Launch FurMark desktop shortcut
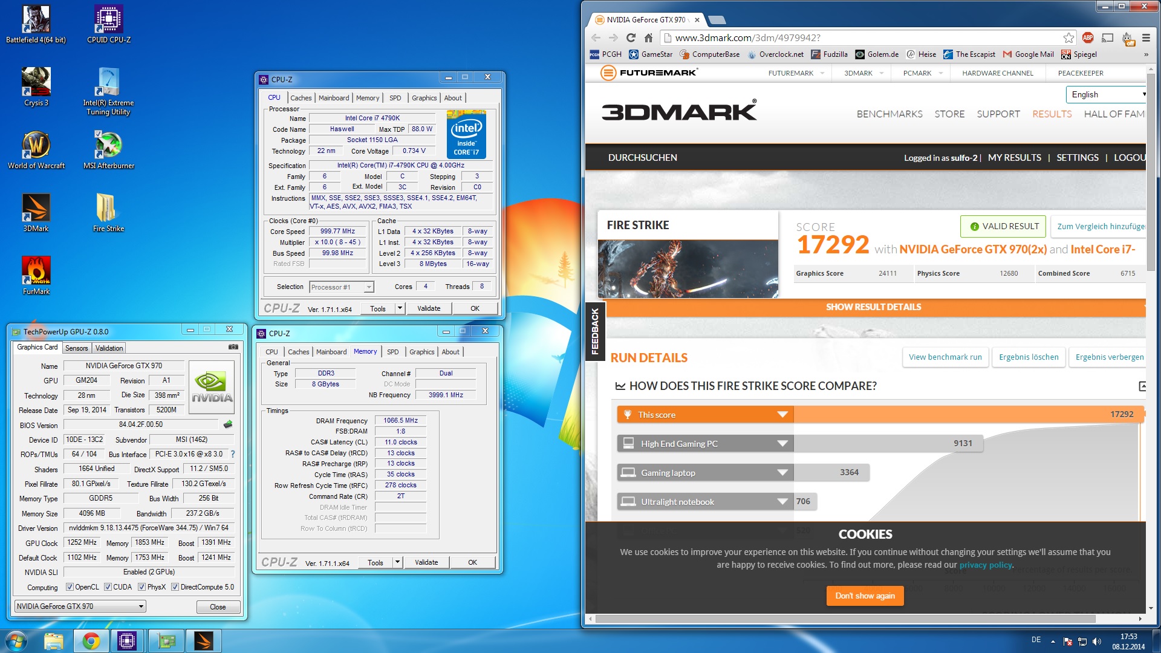The image size is (1161, 653). (x=36, y=276)
